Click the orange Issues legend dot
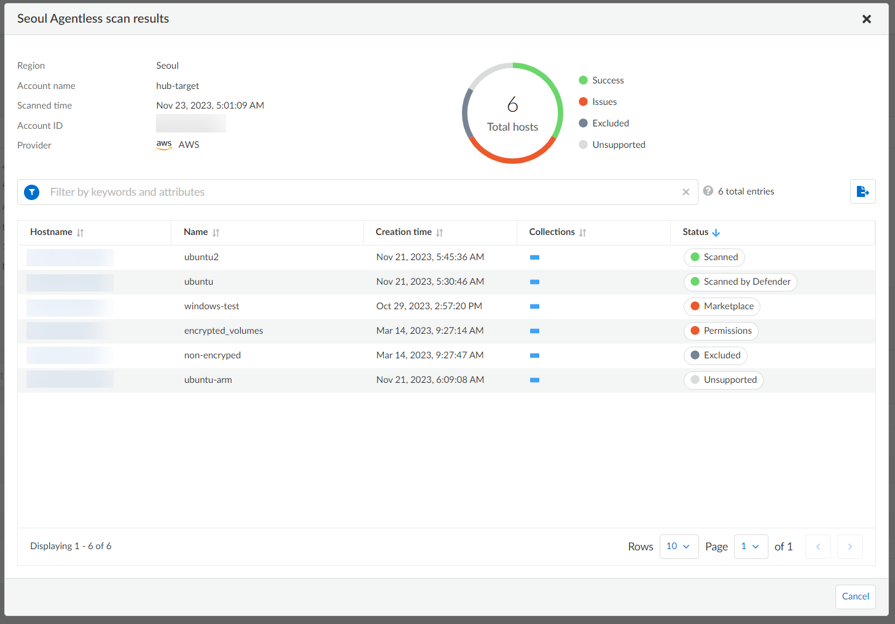The width and height of the screenshot is (895, 624). pos(584,102)
